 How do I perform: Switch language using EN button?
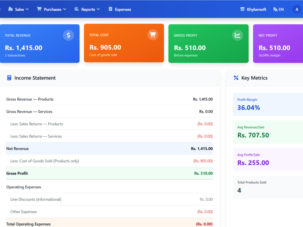pyautogui.click(x=278, y=9)
